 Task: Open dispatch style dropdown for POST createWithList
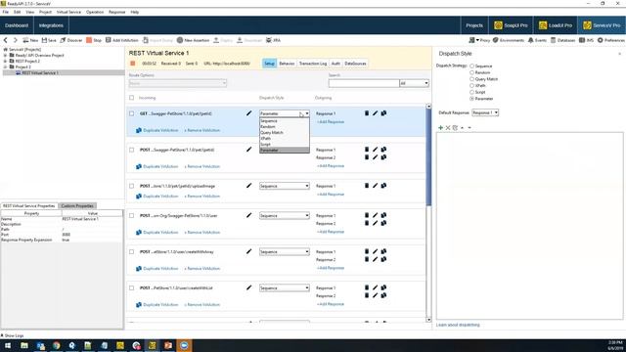285,287
